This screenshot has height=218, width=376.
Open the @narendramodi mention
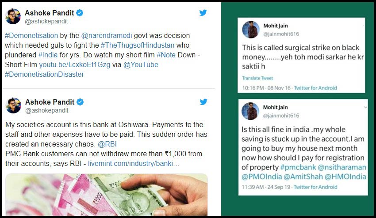[107, 35]
